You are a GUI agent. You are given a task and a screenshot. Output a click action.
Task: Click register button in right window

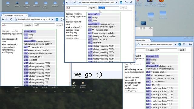pos(151,50)
